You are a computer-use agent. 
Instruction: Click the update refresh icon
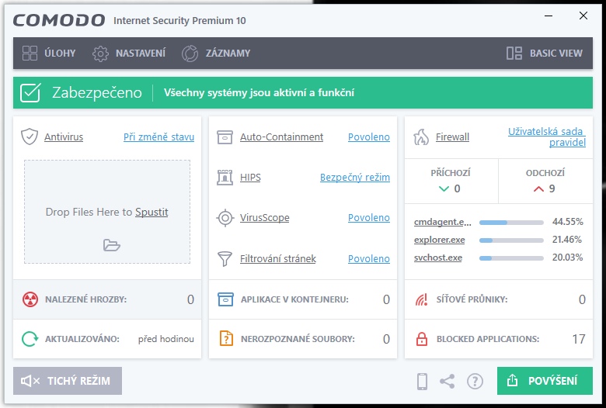point(30,339)
